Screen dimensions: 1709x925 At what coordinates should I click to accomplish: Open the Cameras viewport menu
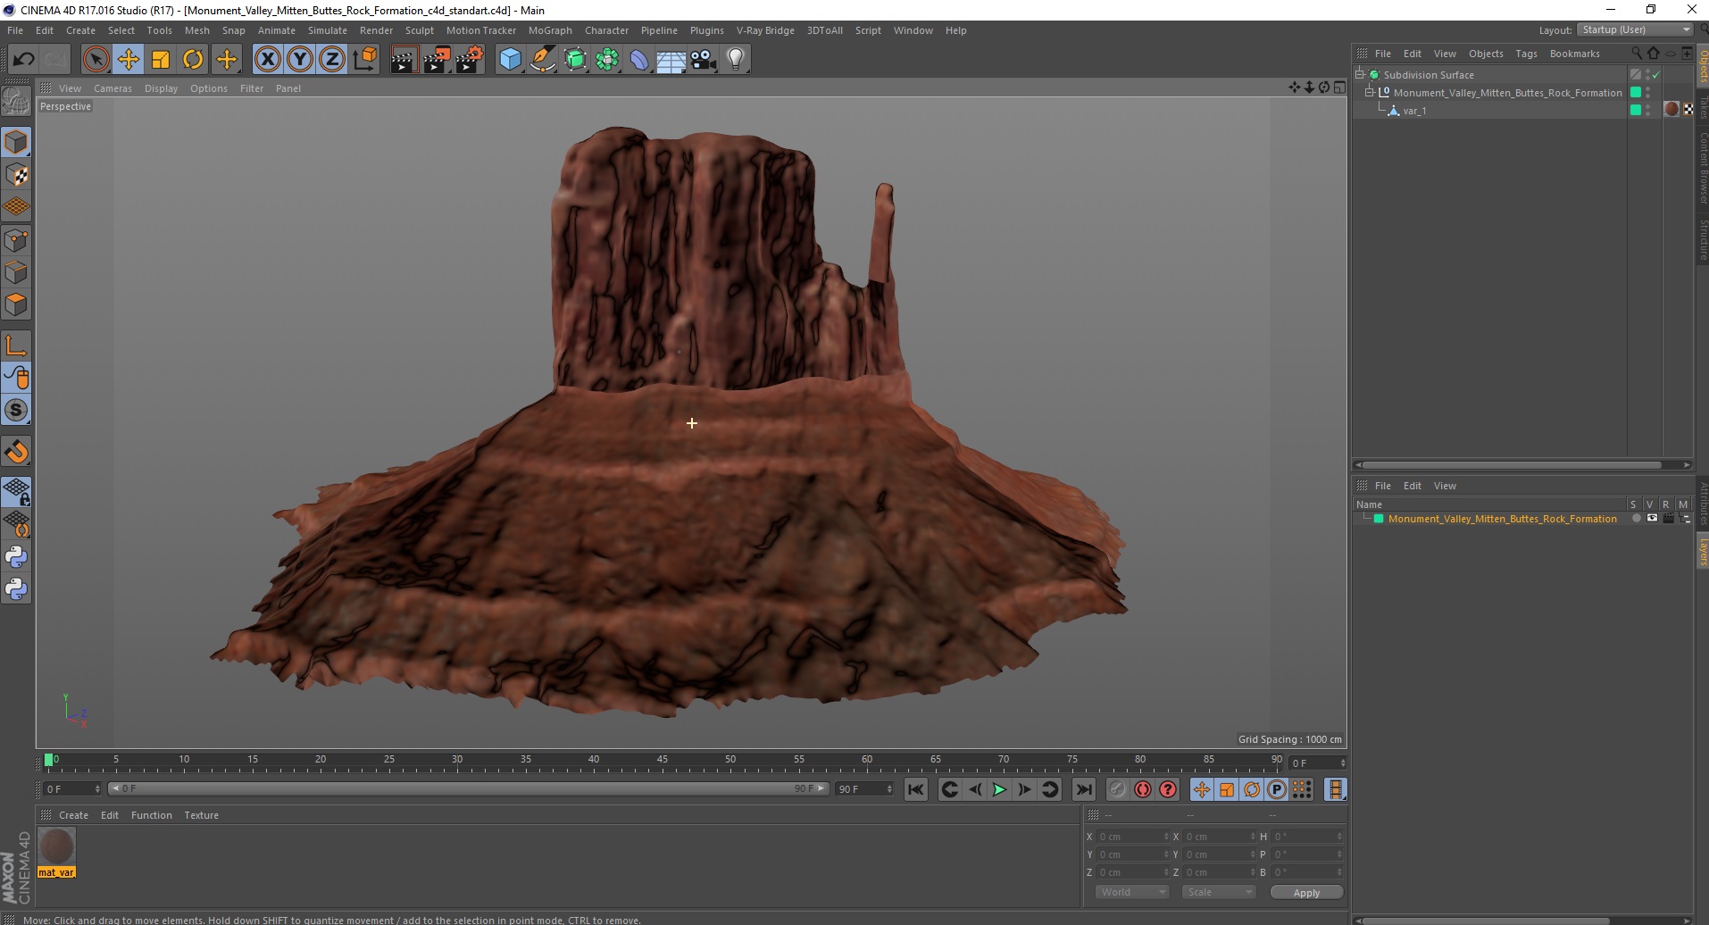[113, 88]
